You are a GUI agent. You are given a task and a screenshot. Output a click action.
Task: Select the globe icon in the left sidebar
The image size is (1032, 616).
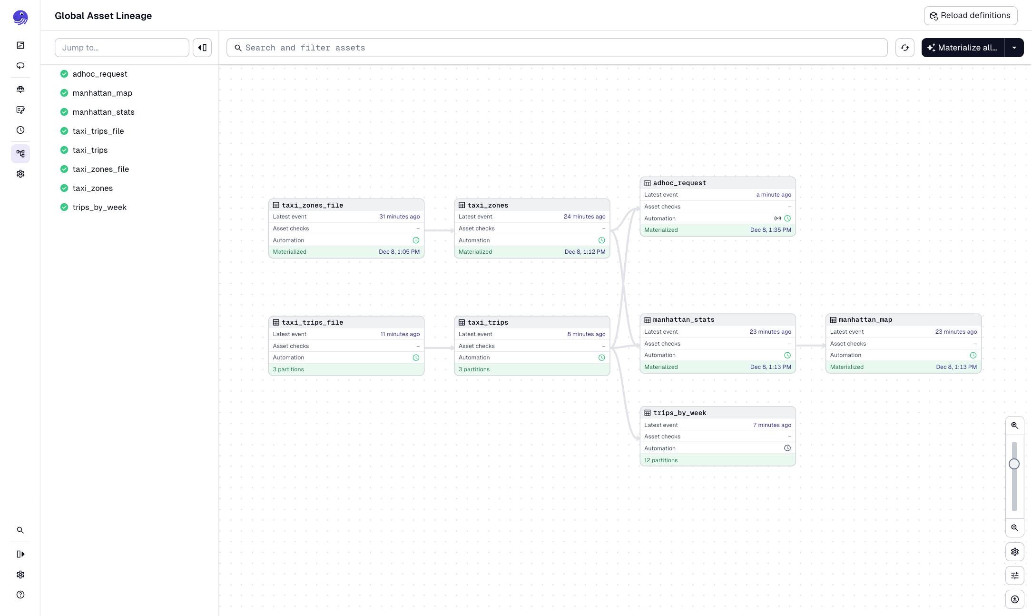point(20,89)
